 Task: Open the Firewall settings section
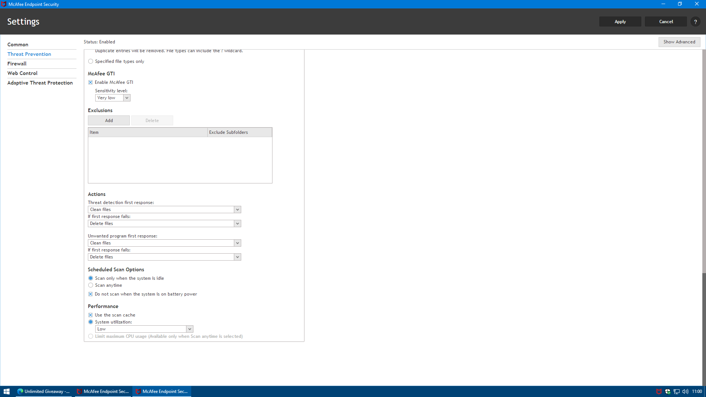pyautogui.click(x=17, y=64)
